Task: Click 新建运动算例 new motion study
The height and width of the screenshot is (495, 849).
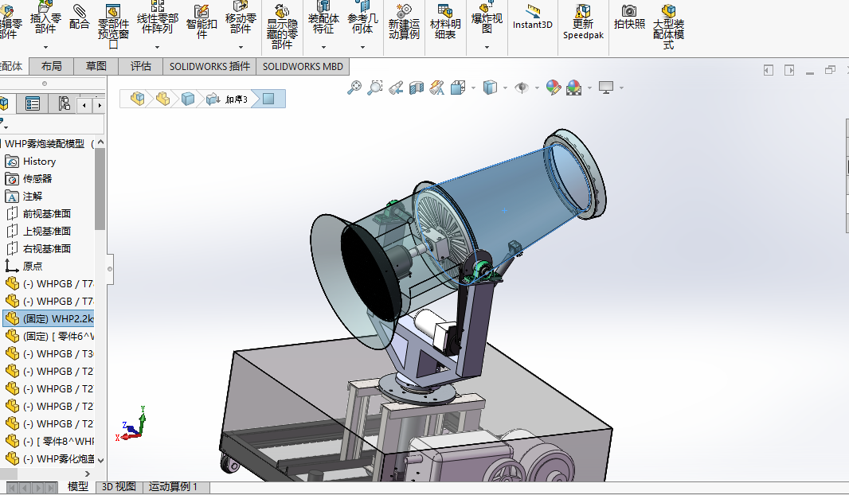Action: (x=404, y=21)
